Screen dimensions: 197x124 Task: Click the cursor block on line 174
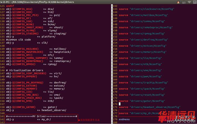[120, 104]
